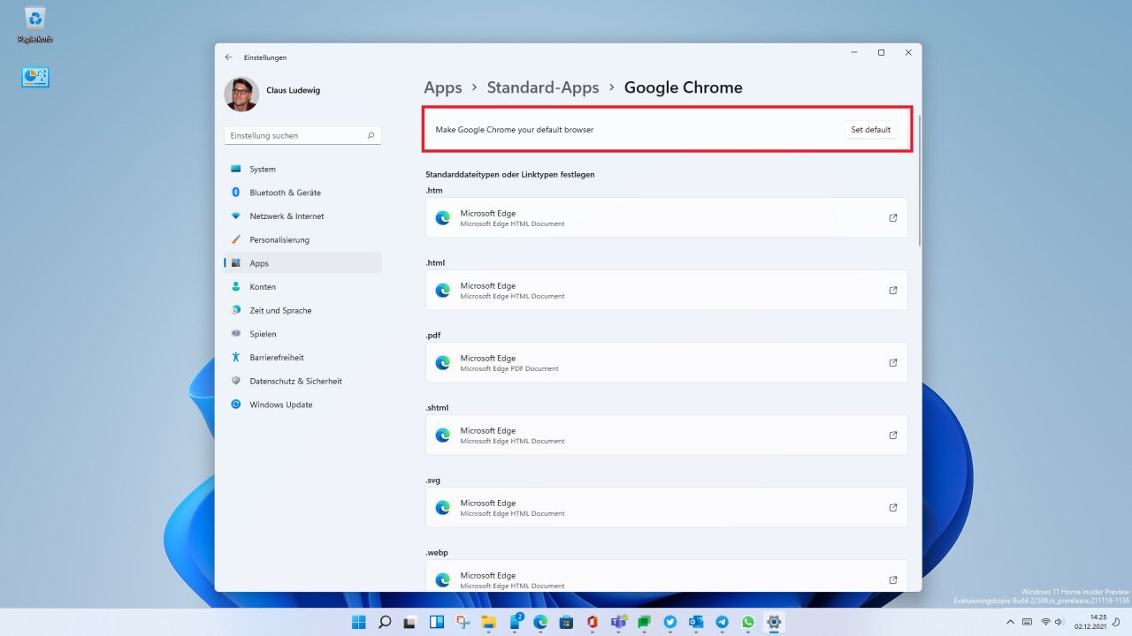Open Wi-Fi network quick settings
This screenshot has height=636, width=1132.
coord(1045,622)
